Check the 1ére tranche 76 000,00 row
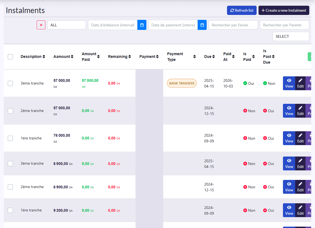The width and height of the screenshot is (315, 228). tap(10, 138)
